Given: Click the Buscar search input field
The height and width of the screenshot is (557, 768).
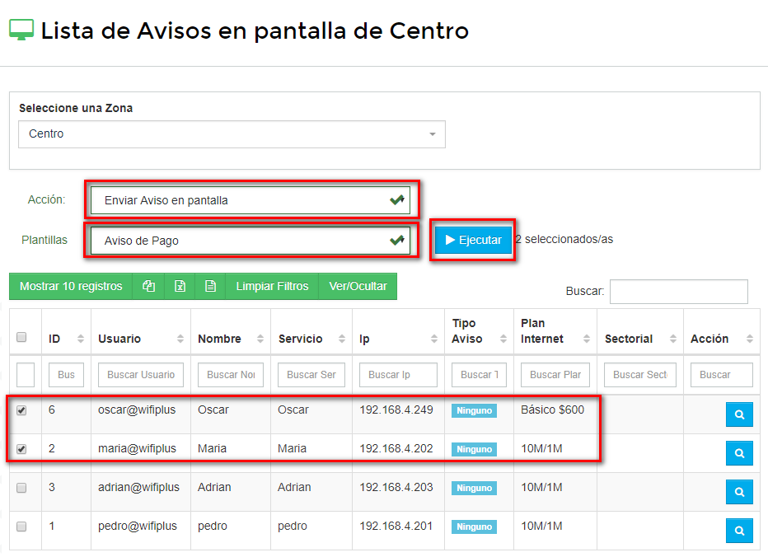Looking at the screenshot, I should tap(678, 292).
